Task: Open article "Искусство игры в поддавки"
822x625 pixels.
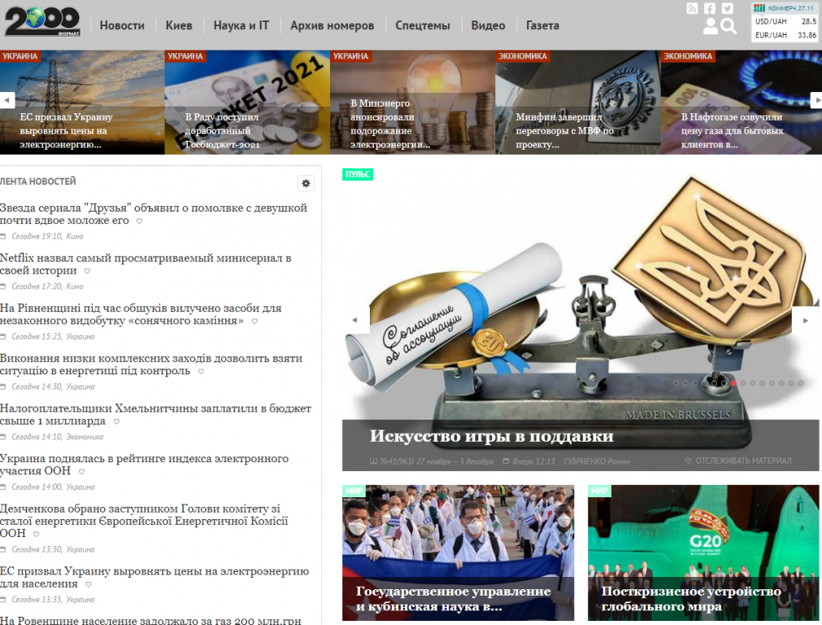Action: (x=491, y=436)
